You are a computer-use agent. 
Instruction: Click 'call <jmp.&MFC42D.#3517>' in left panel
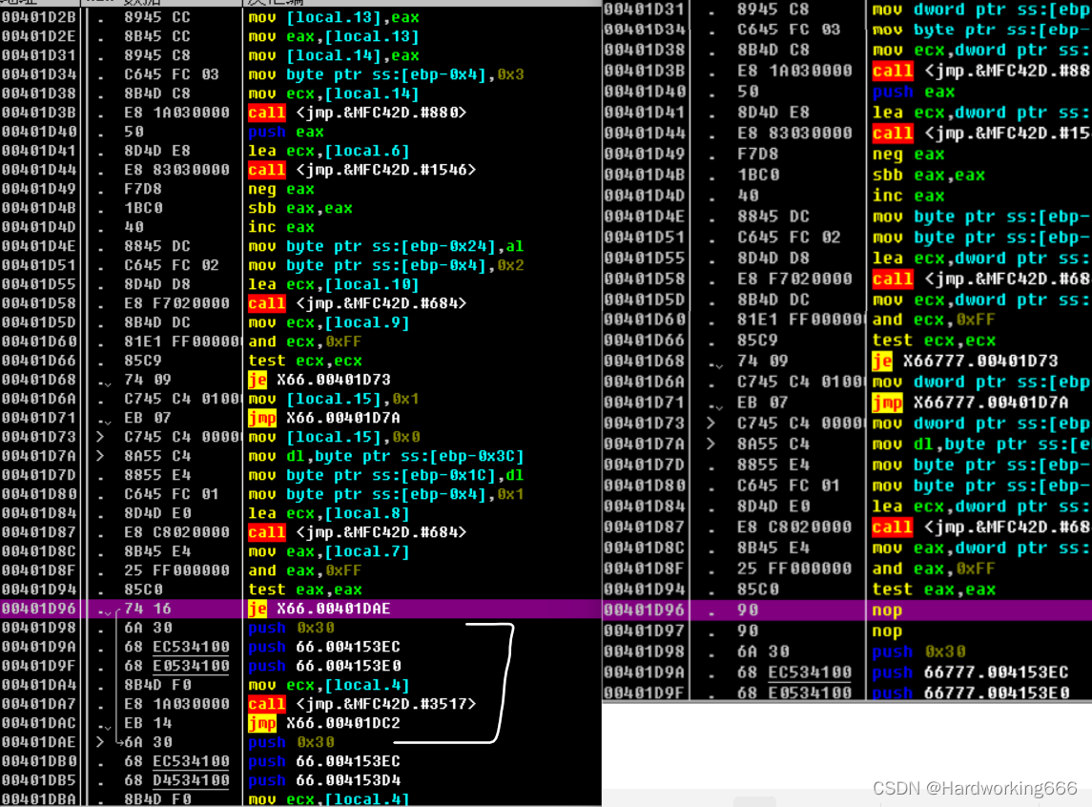pyautogui.click(x=362, y=704)
